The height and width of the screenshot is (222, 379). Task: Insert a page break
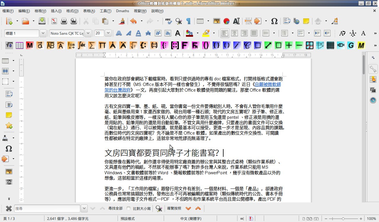click(248, 21)
